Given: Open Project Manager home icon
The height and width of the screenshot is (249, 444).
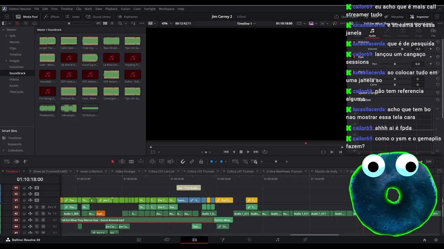Looking at the screenshot, I should point(425,240).
